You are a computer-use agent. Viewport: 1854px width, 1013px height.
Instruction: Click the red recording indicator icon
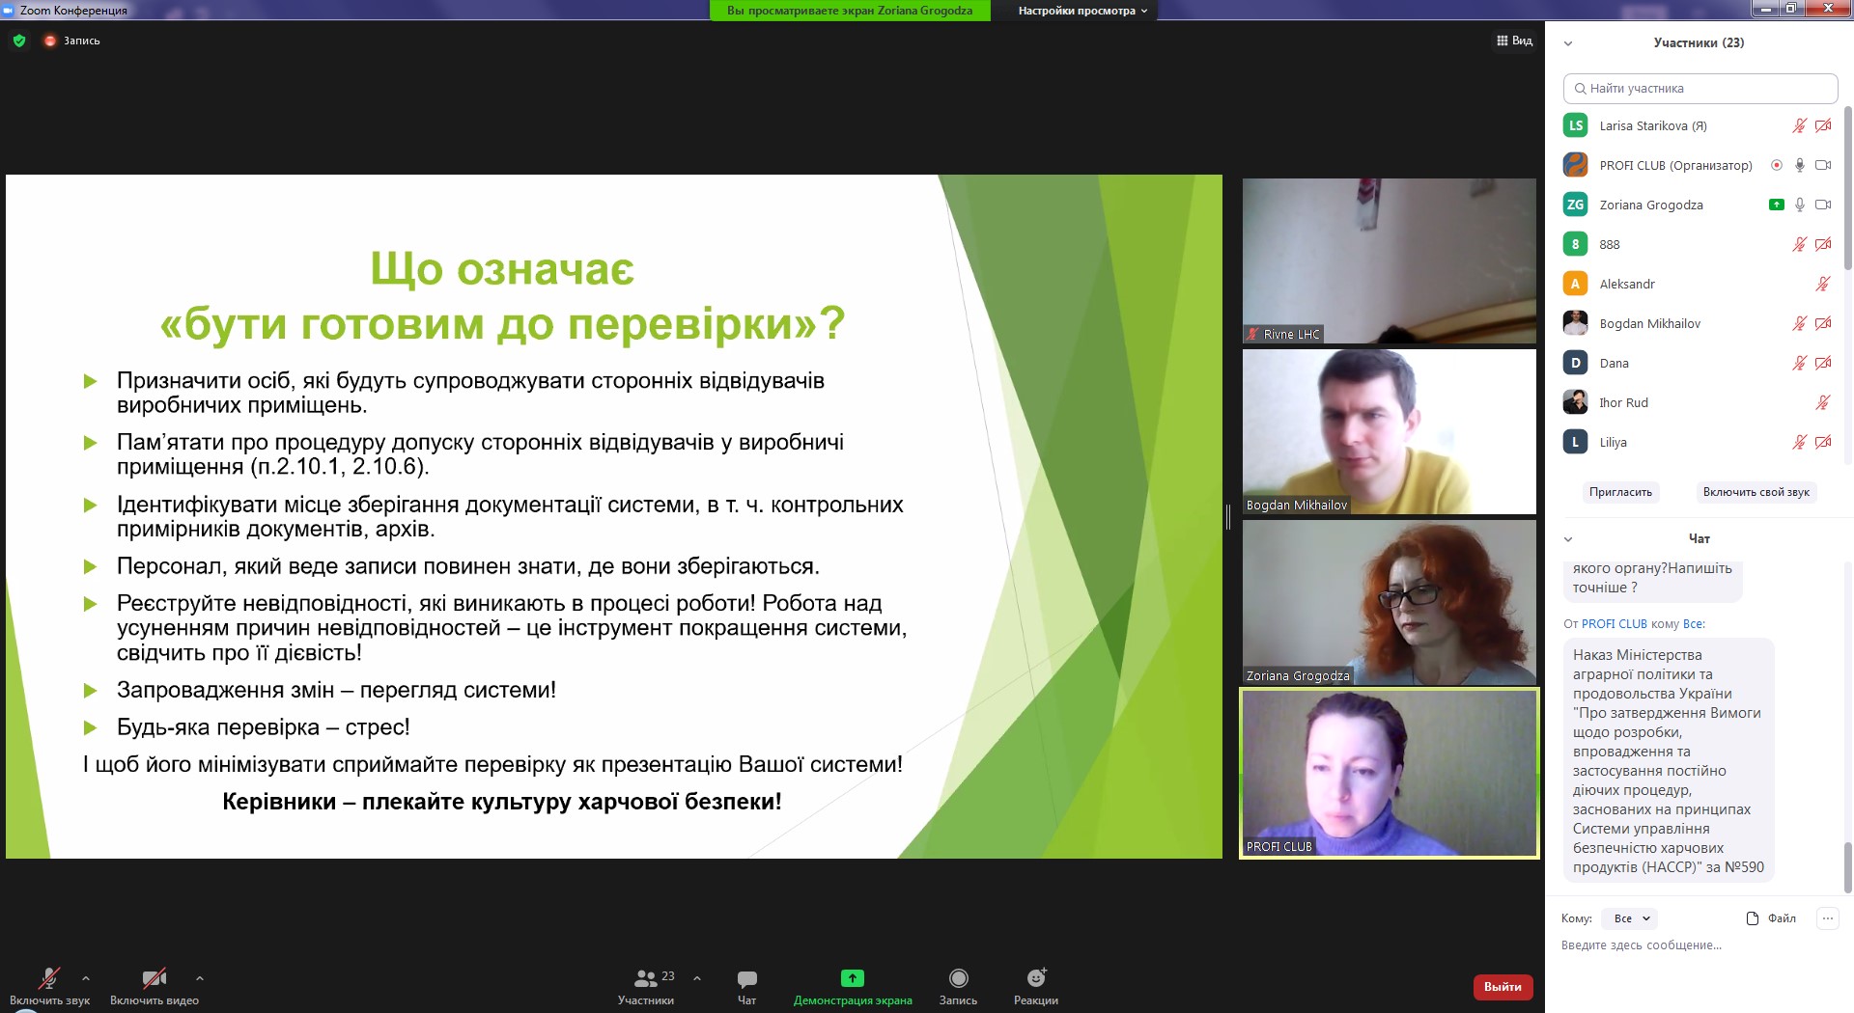pyautogui.click(x=50, y=41)
